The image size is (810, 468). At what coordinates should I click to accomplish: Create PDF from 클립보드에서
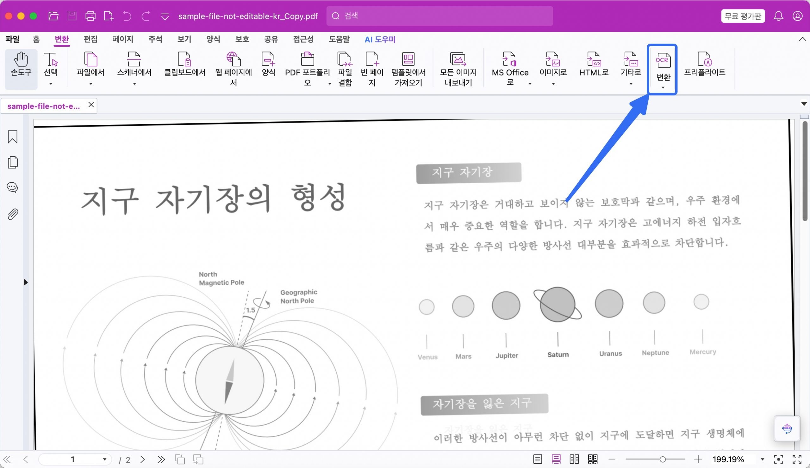(x=184, y=64)
